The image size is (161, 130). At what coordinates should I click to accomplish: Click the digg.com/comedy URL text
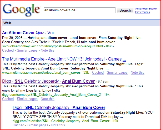pyautogui.click(x=52, y=94)
